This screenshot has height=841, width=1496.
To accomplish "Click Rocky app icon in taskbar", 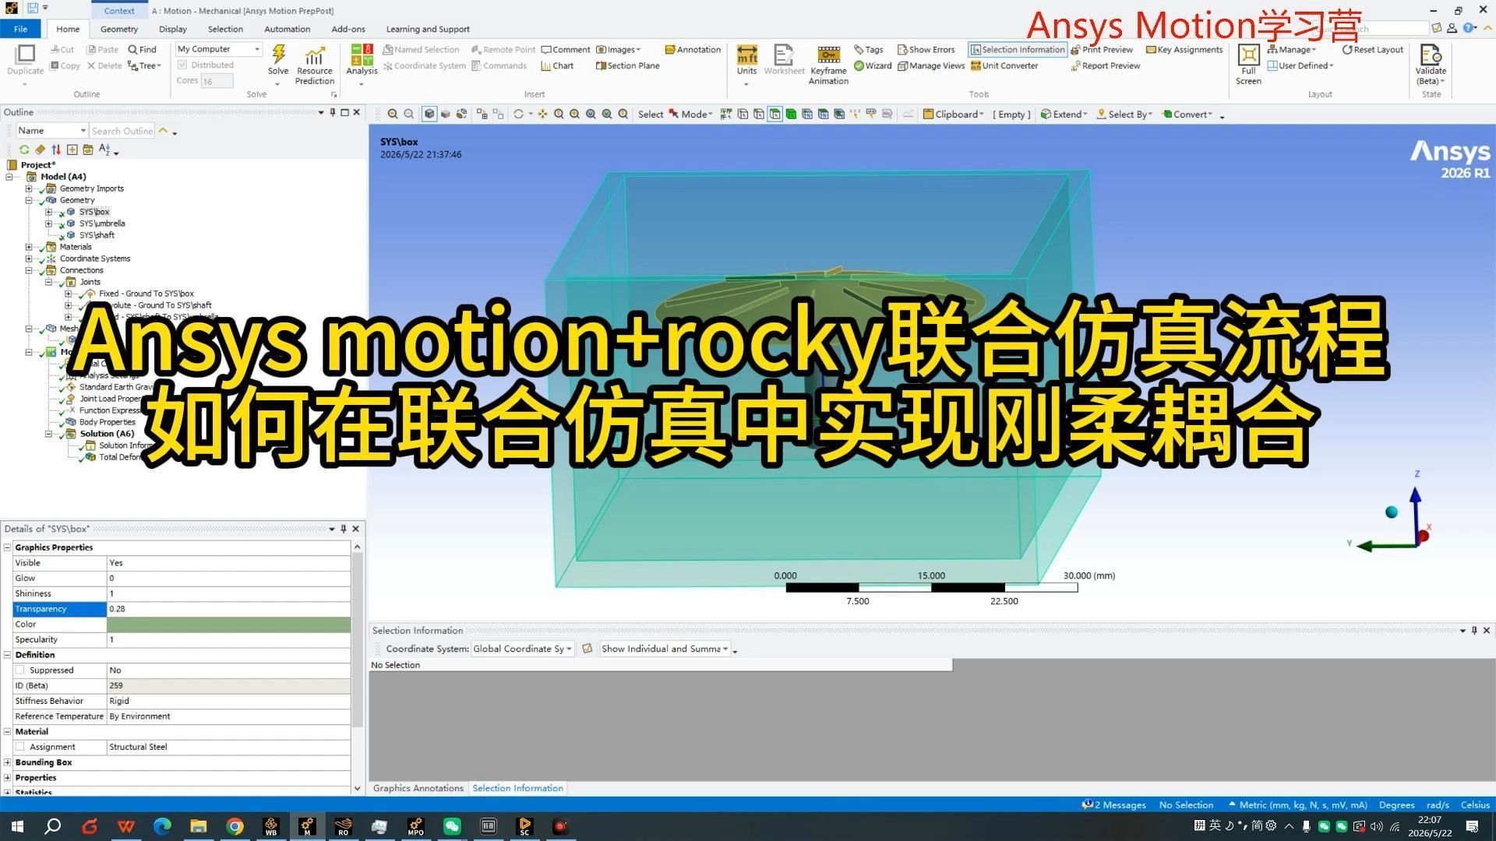I will (x=343, y=826).
